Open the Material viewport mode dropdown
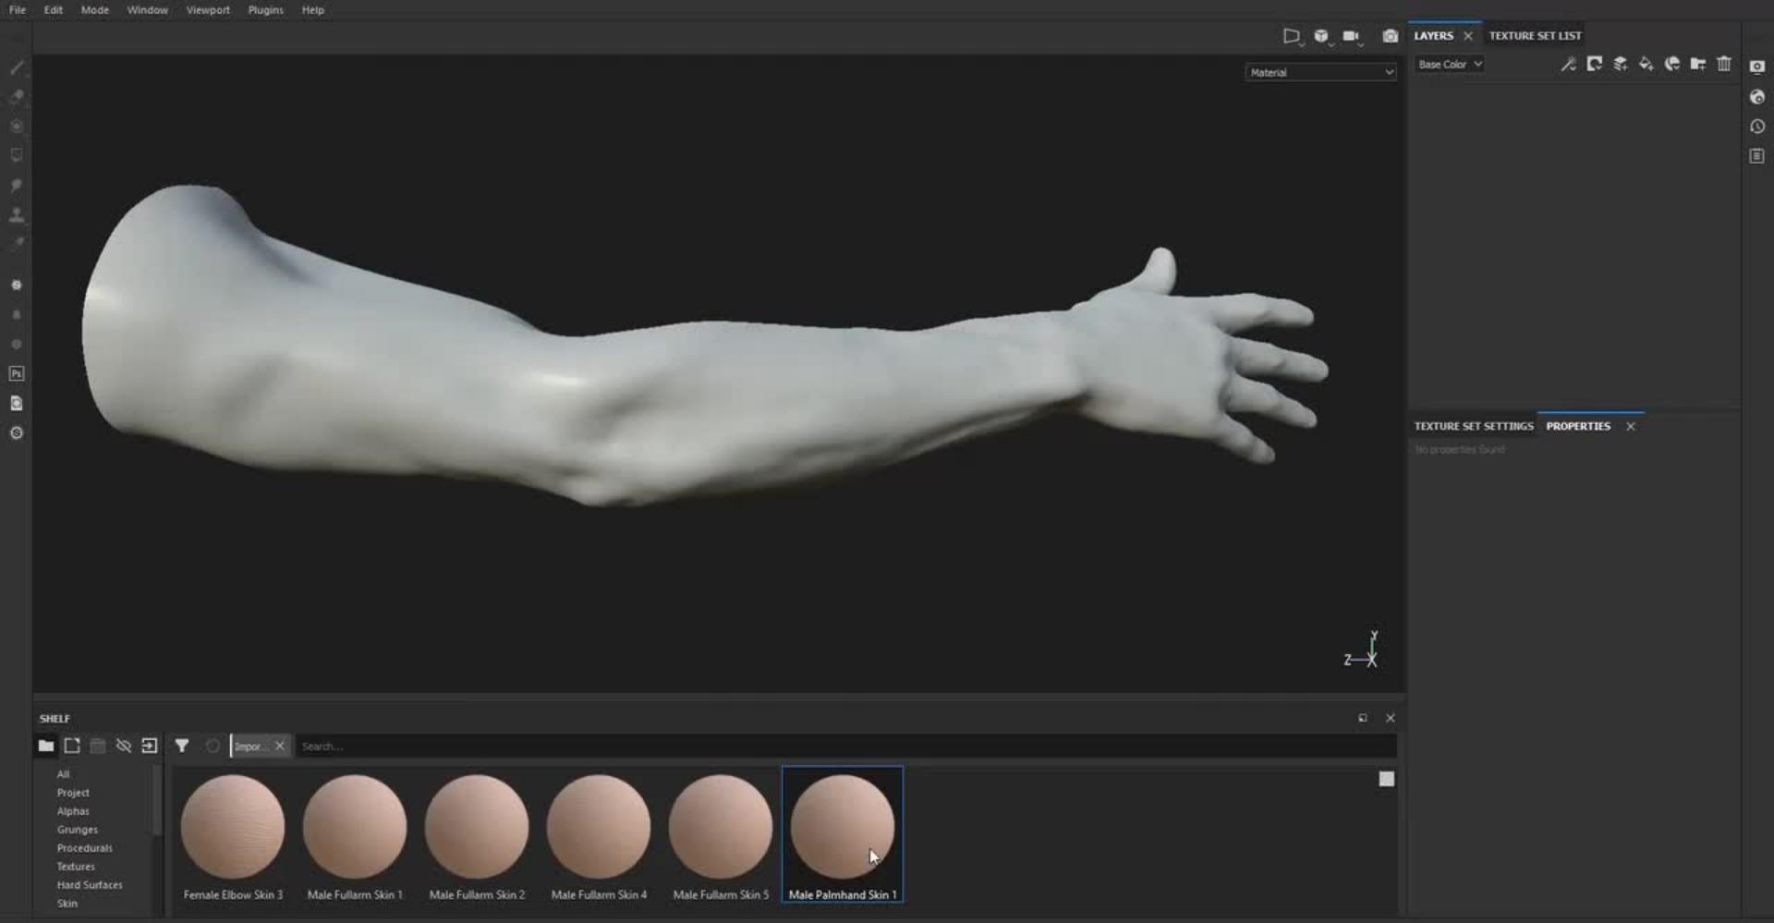 pos(1320,72)
